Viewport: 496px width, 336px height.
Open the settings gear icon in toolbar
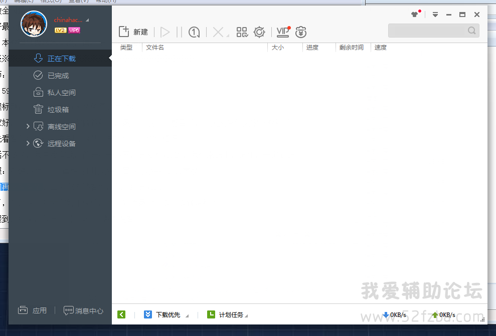coord(259,32)
